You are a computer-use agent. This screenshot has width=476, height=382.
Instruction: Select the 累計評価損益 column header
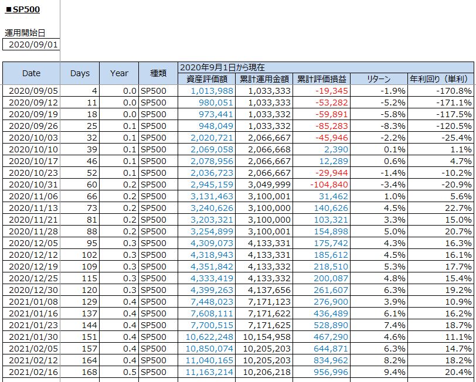pos(322,79)
